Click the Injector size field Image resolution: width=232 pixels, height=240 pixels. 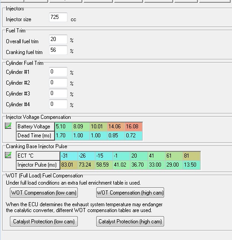coord(58,17)
